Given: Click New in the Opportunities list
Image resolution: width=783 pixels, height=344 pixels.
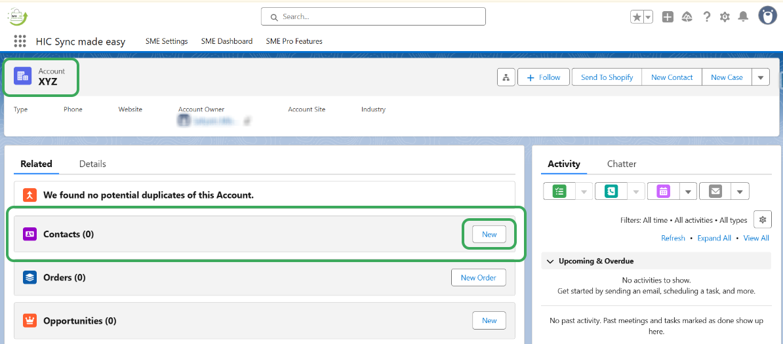Looking at the screenshot, I should (489, 320).
